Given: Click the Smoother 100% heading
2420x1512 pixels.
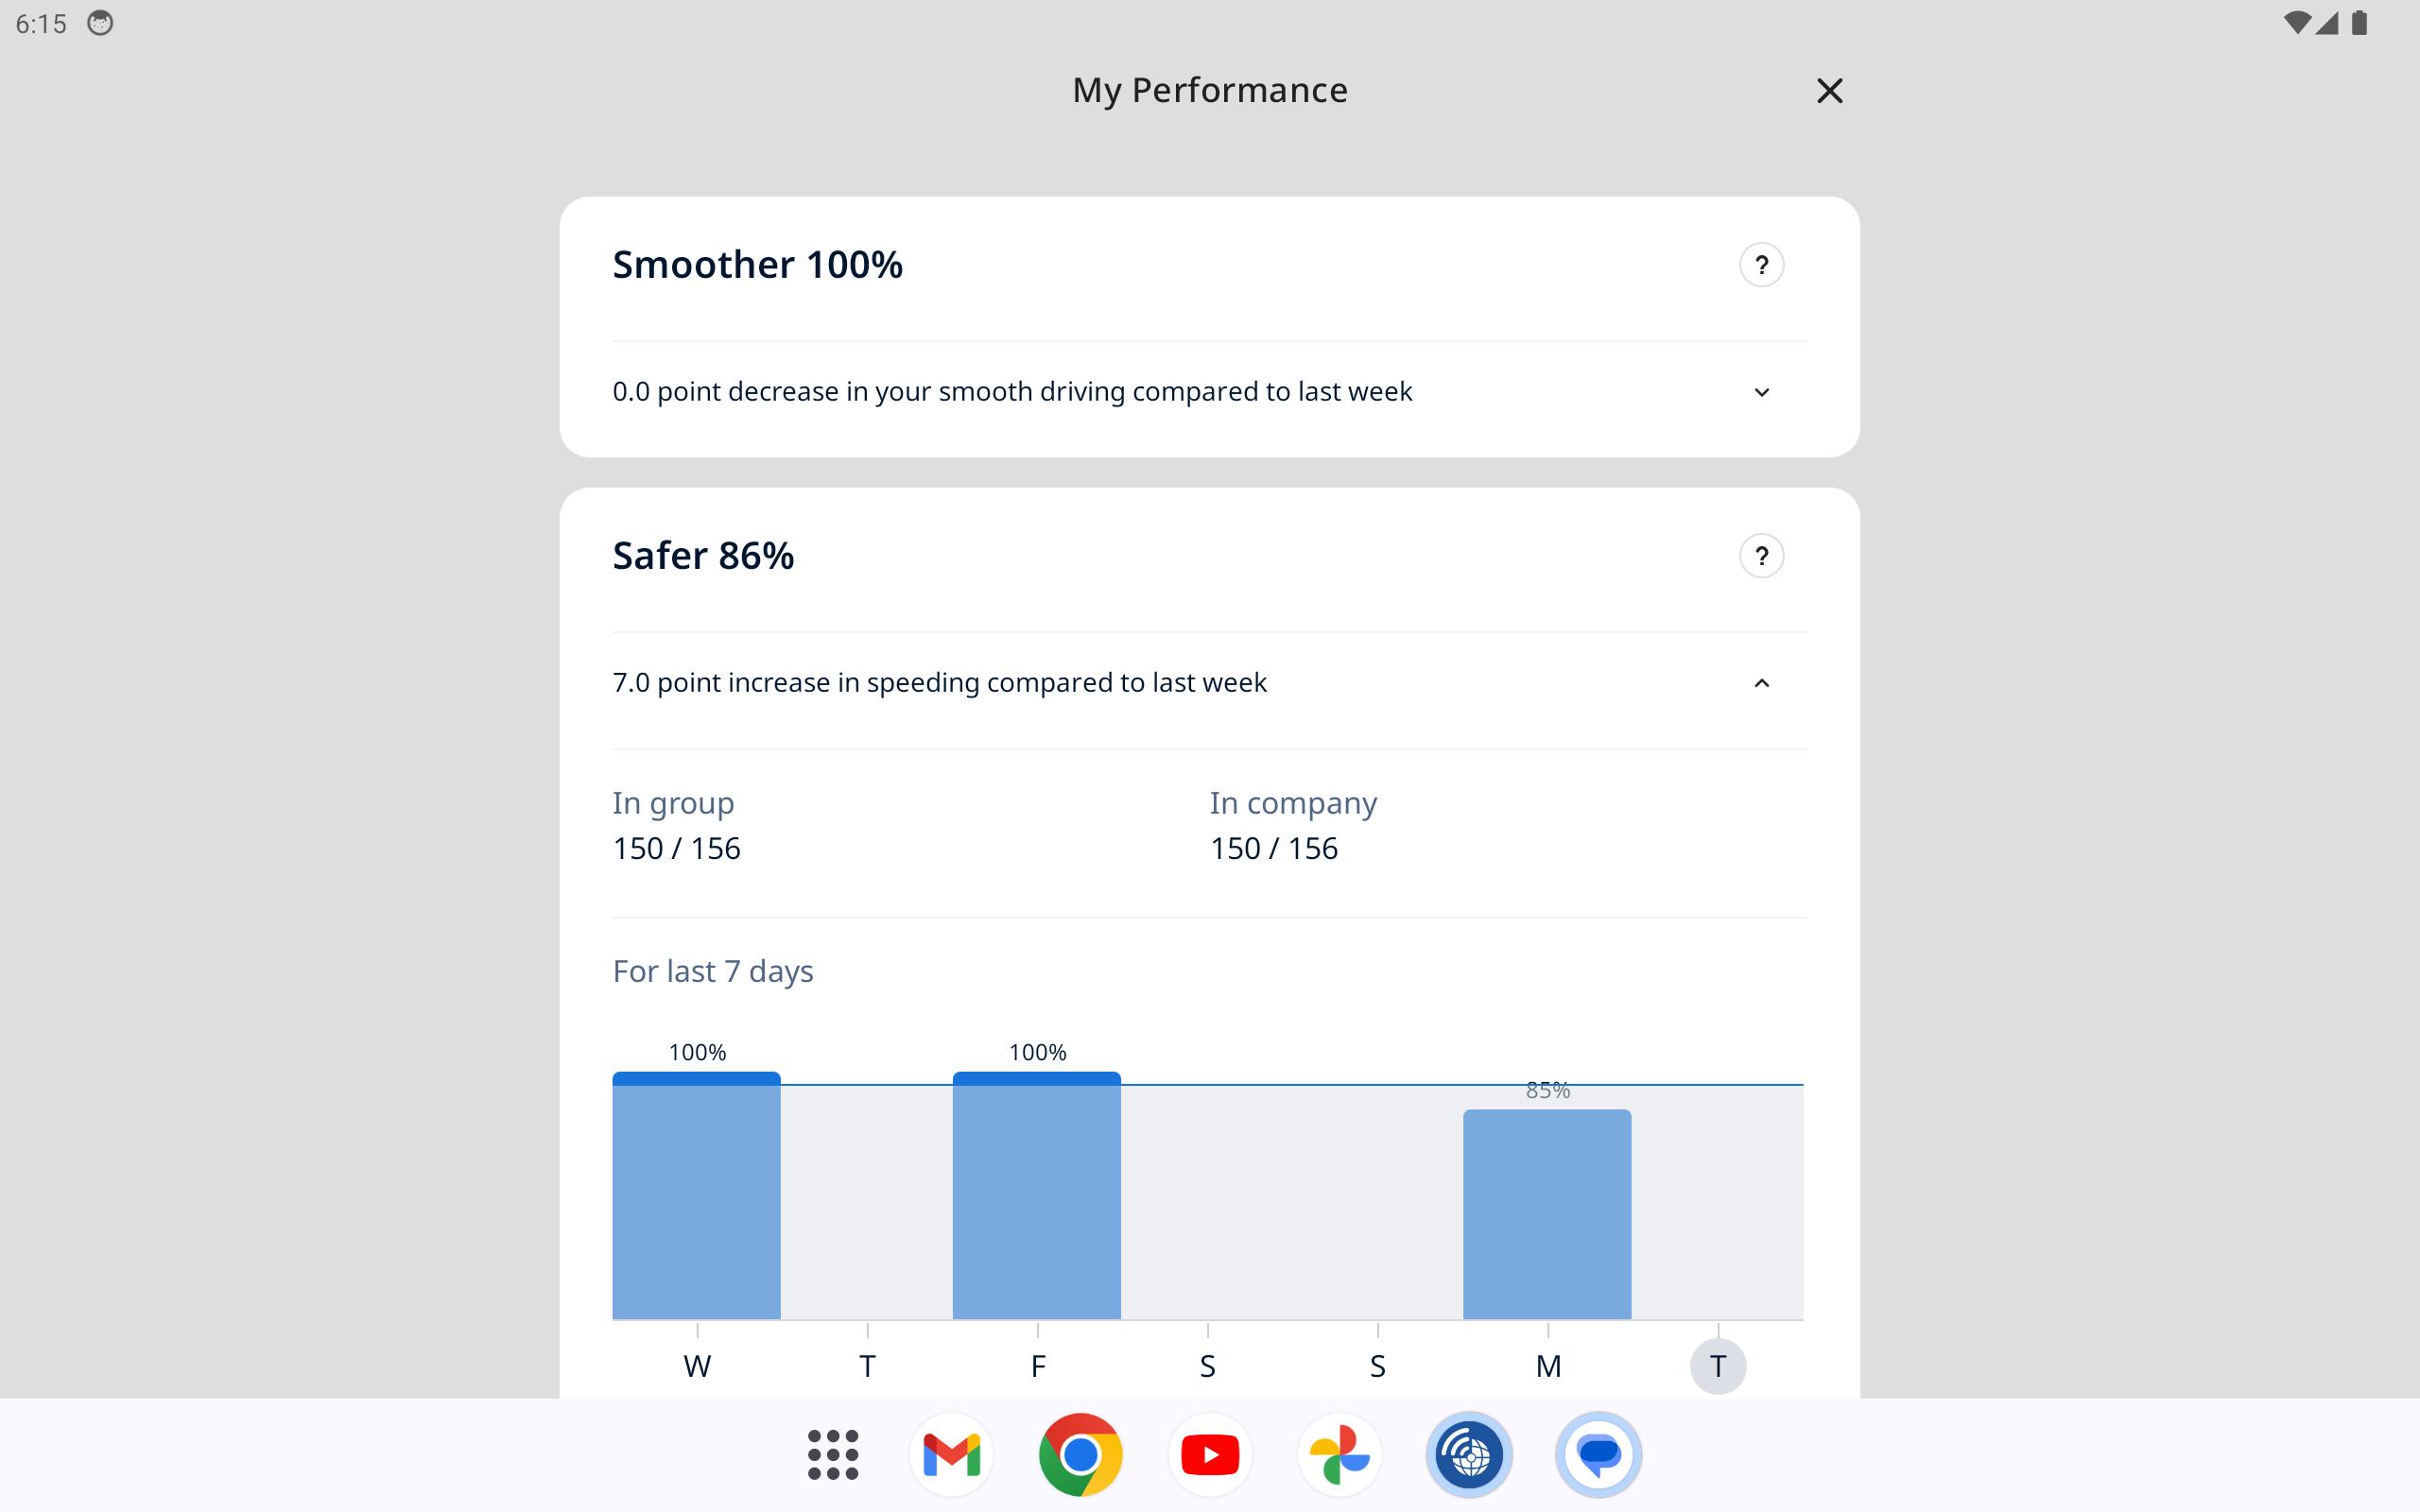Looking at the screenshot, I should coord(757,265).
